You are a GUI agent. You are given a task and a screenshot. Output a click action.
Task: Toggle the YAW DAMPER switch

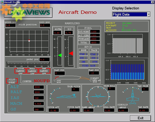[44, 71]
